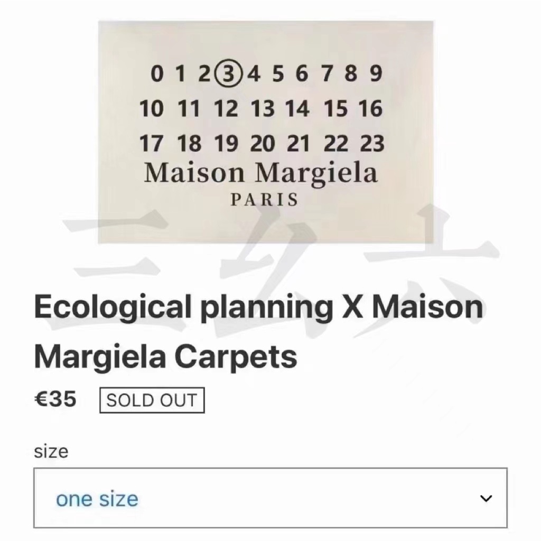This screenshot has width=541, height=541.
Task: Click the 'Ecological planning X Maison' title line
Action: click(258, 307)
